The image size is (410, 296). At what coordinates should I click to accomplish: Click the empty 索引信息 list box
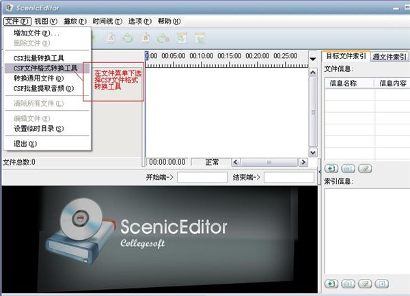point(367,230)
